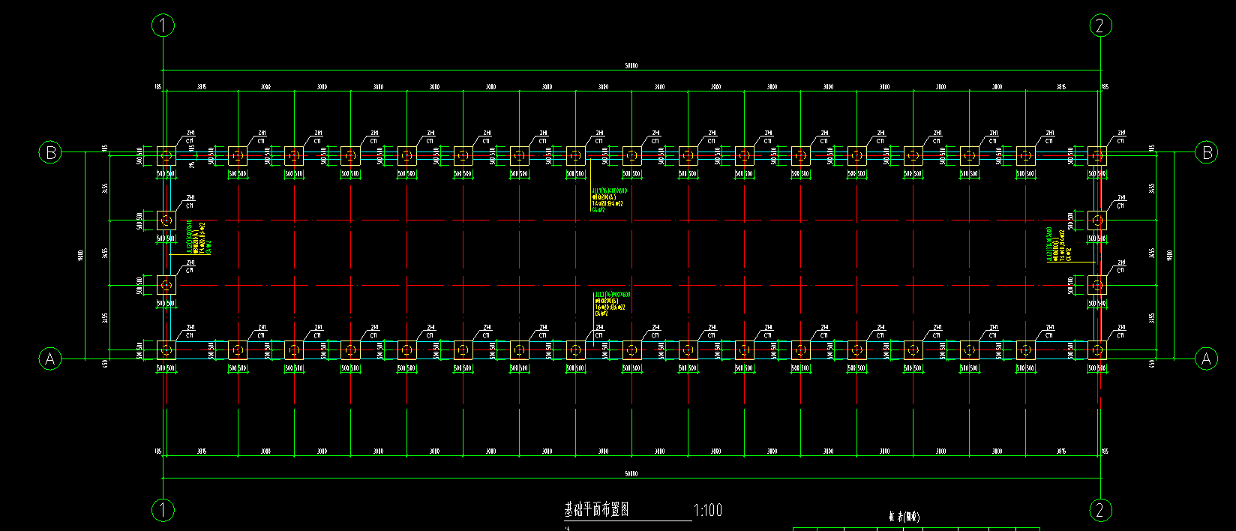This screenshot has width=1236, height=531.
Task: Select the right axis bubble labeled B
Action: pyautogui.click(x=1206, y=152)
